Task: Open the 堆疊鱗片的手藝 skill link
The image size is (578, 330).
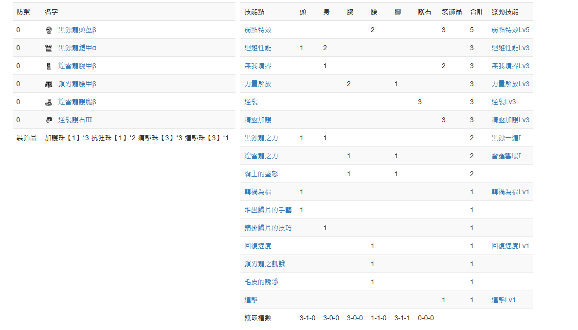Action: (x=268, y=210)
